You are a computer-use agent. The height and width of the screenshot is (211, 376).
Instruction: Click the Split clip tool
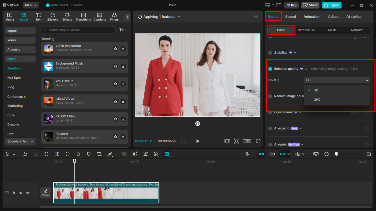(x=46, y=154)
